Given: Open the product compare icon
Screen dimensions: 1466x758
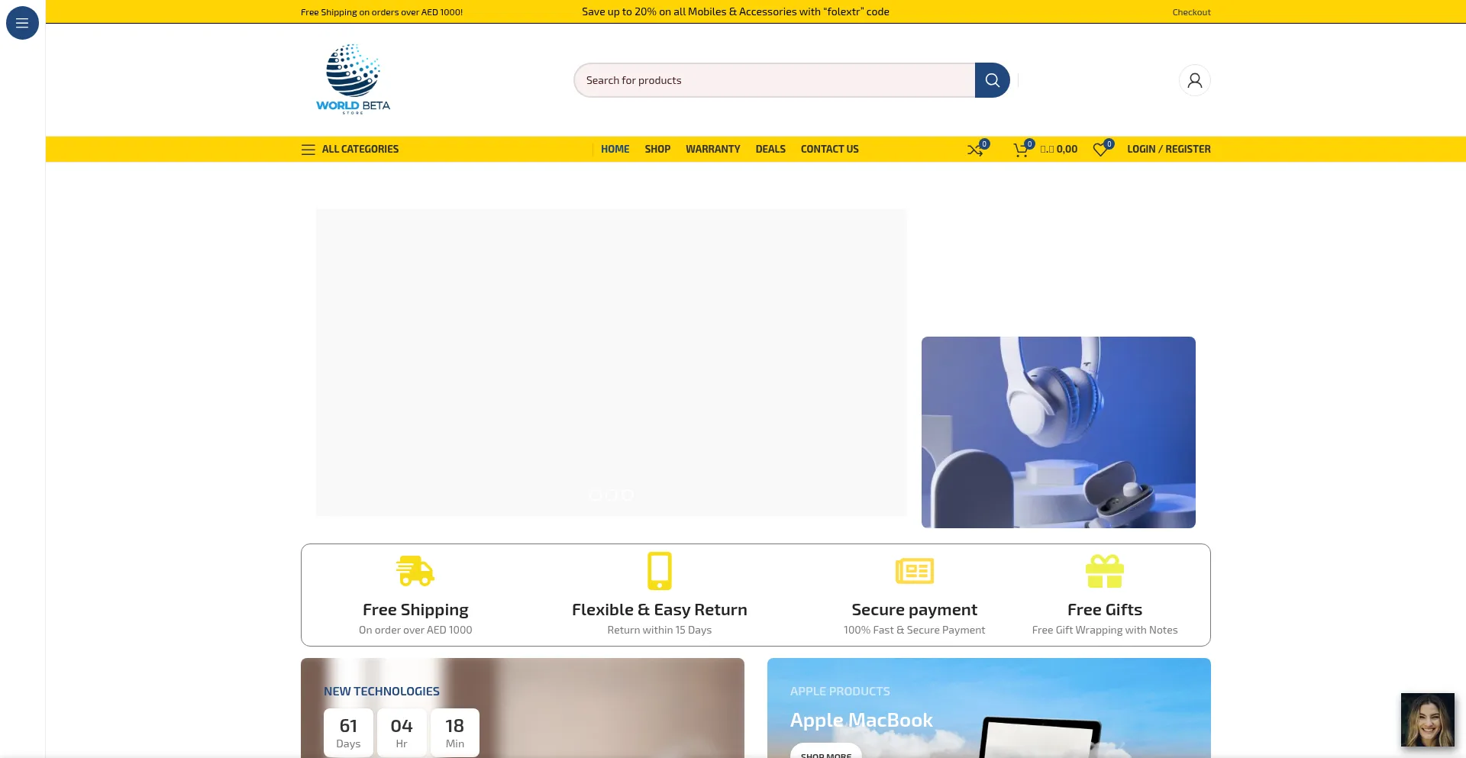Looking at the screenshot, I should (975, 150).
